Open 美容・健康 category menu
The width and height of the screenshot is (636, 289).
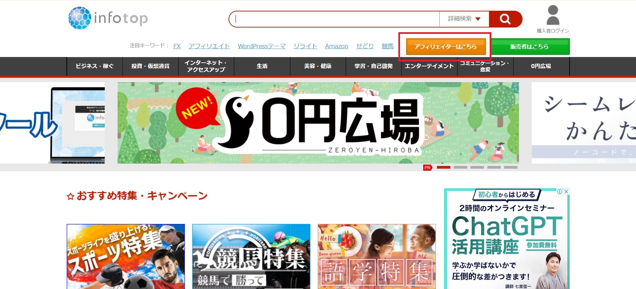[318, 66]
